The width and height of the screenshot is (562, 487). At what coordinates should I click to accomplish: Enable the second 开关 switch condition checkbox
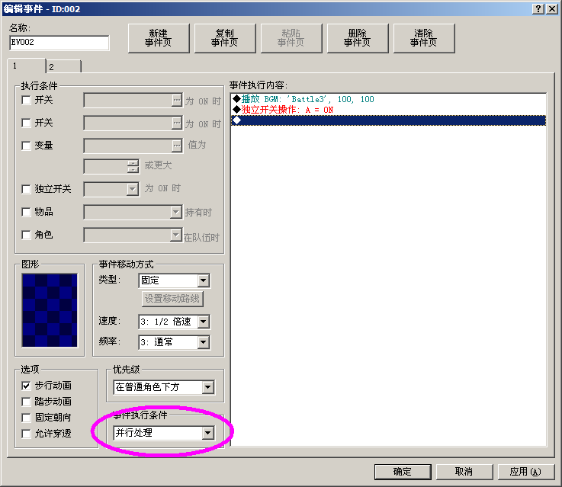pyautogui.click(x=26, y=123)
